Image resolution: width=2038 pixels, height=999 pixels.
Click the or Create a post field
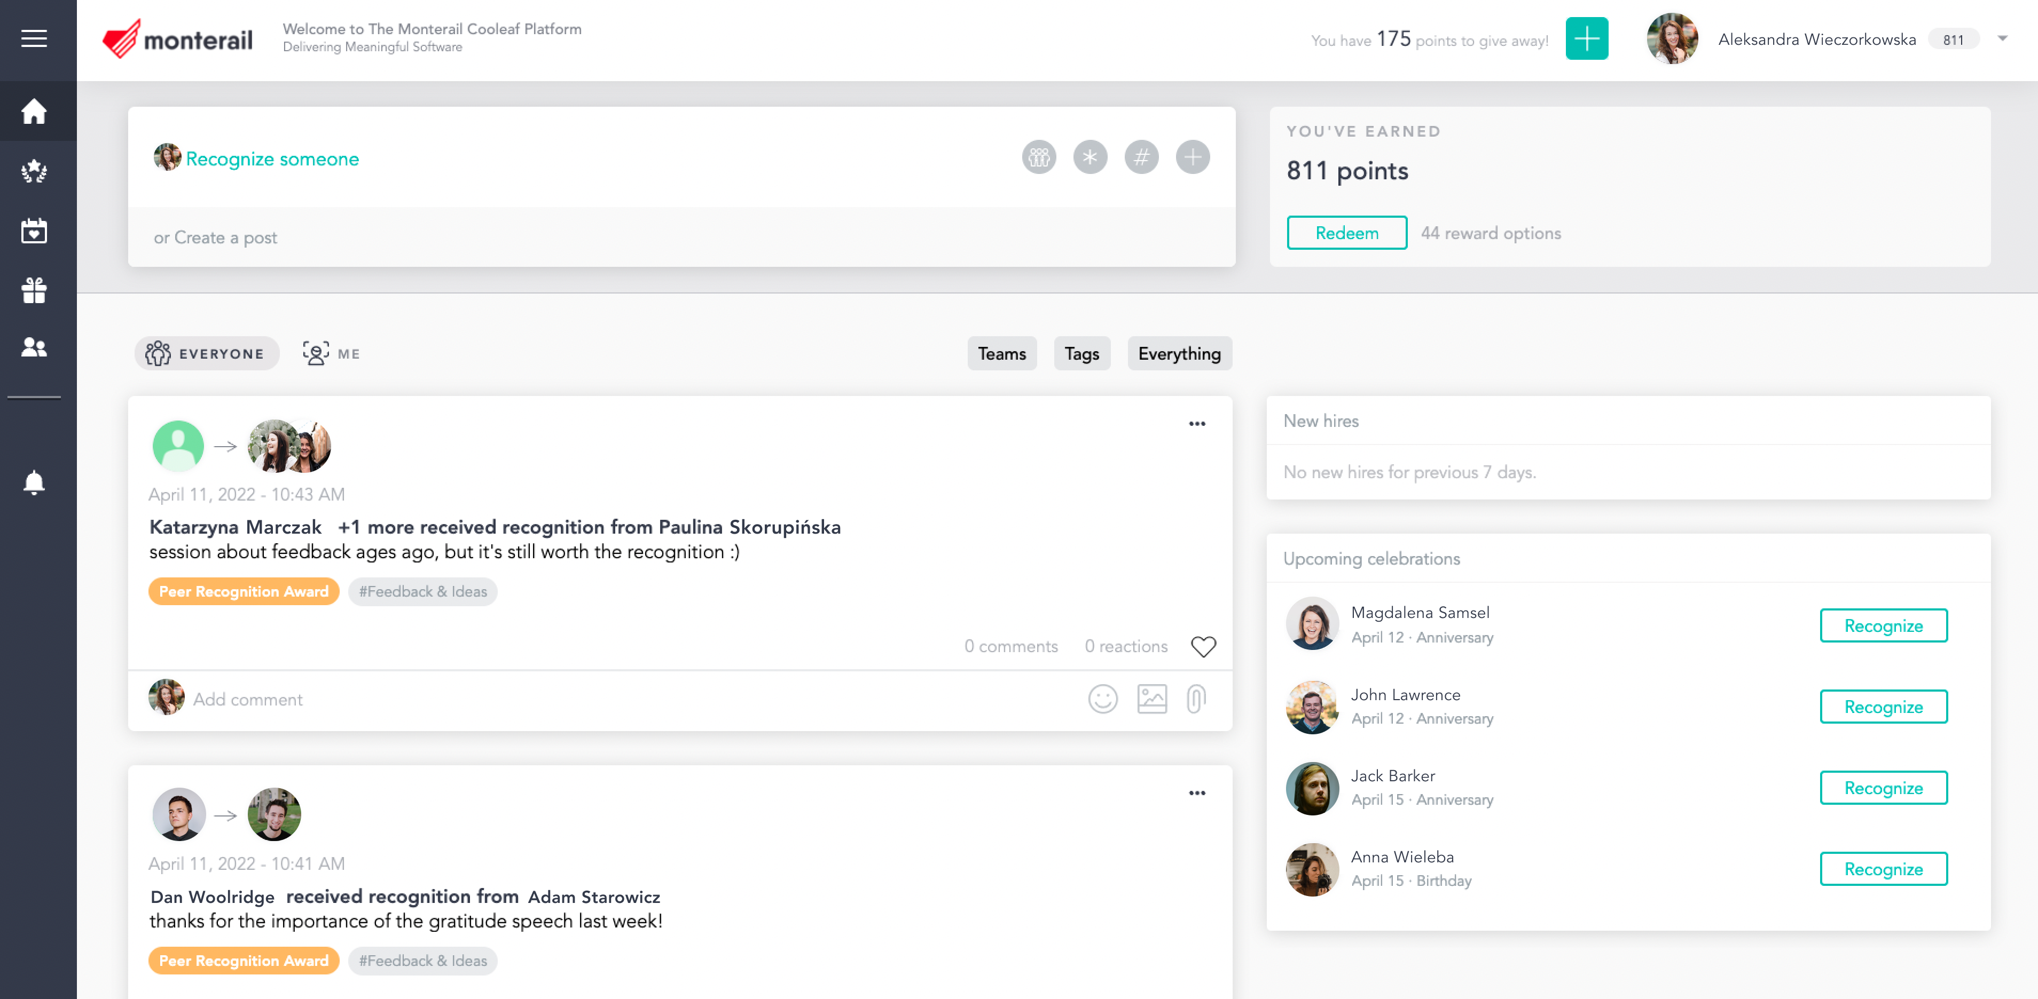(681, 238)
